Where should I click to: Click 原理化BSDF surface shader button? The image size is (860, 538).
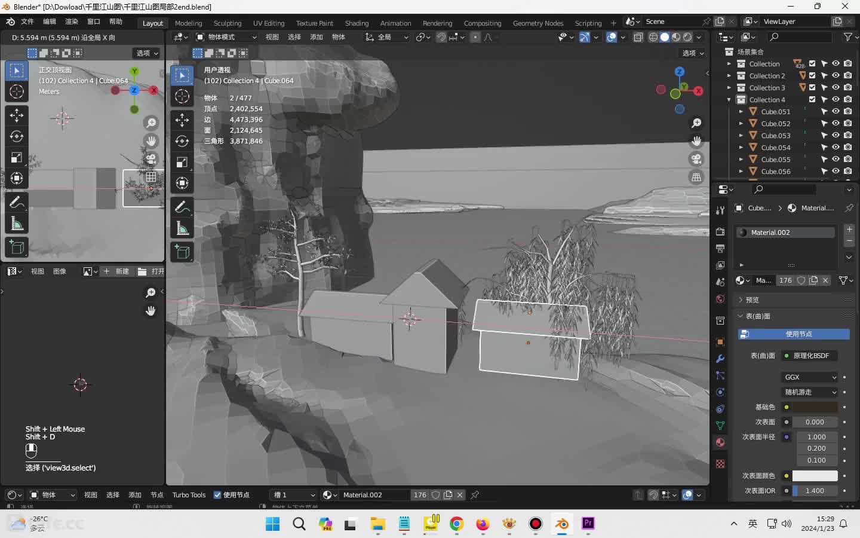(x=809, y=356)
